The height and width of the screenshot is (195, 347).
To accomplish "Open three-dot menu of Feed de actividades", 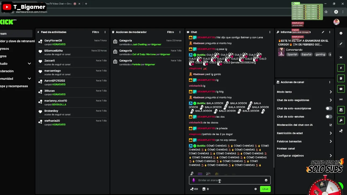I will (105, 32).
